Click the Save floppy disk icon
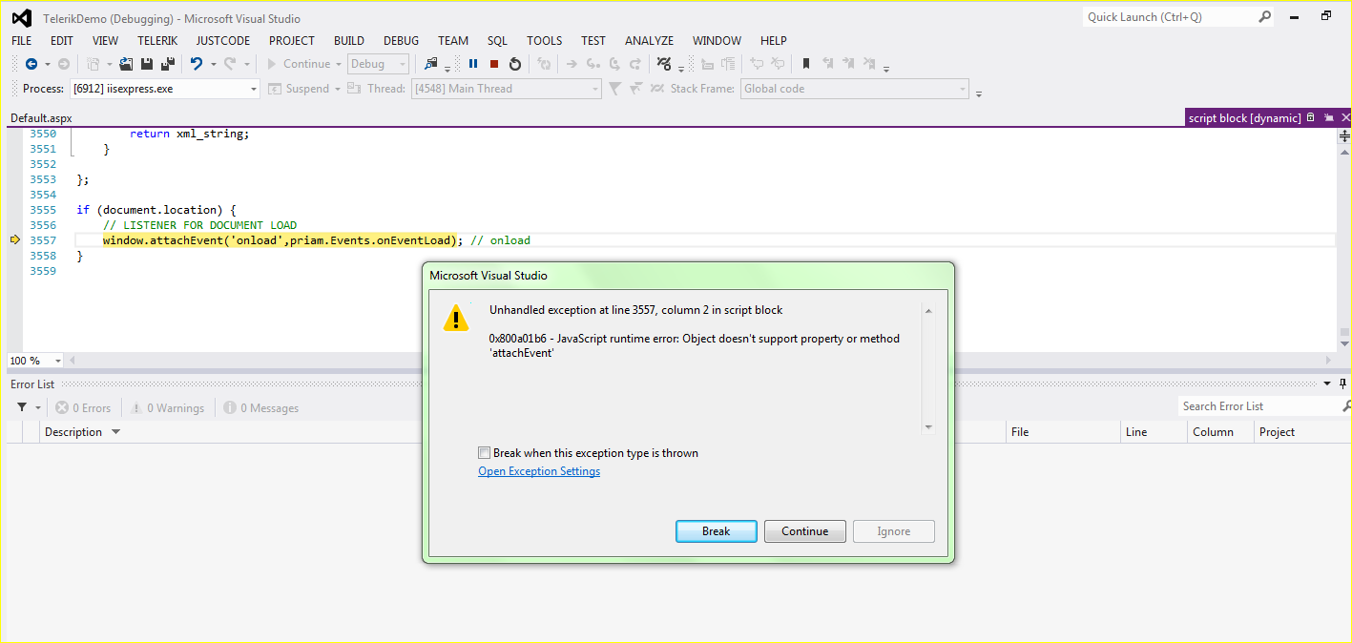This screenshot has width=1352, height=643. click(147, 64)
